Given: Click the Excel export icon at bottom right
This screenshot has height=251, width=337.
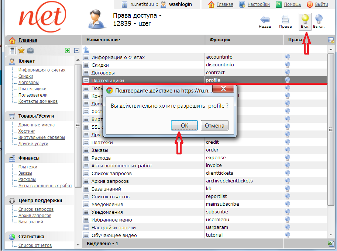Looking at the screenshot, I should pos(331,243).
